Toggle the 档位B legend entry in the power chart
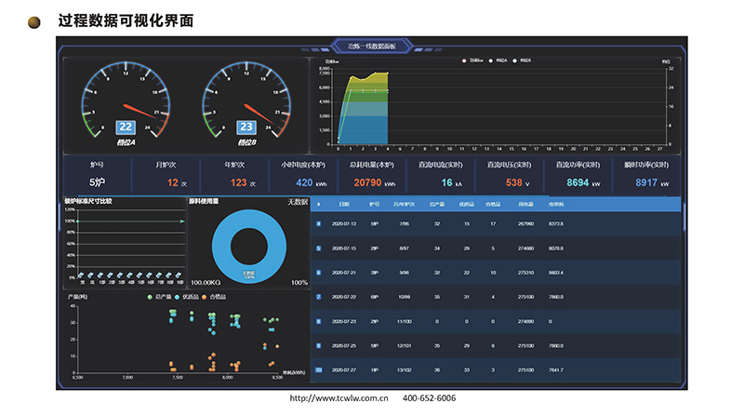The width and height of the screenshot is (744, 417). [x=522, y=61]
